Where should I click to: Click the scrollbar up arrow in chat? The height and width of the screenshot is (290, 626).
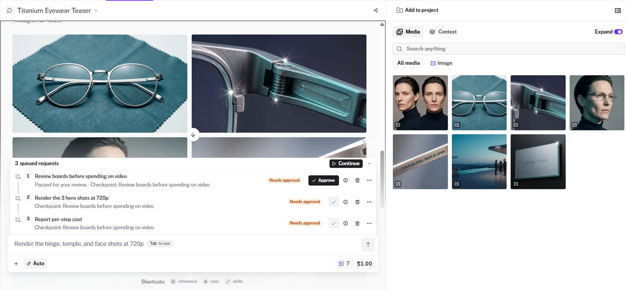click(382, 25)
